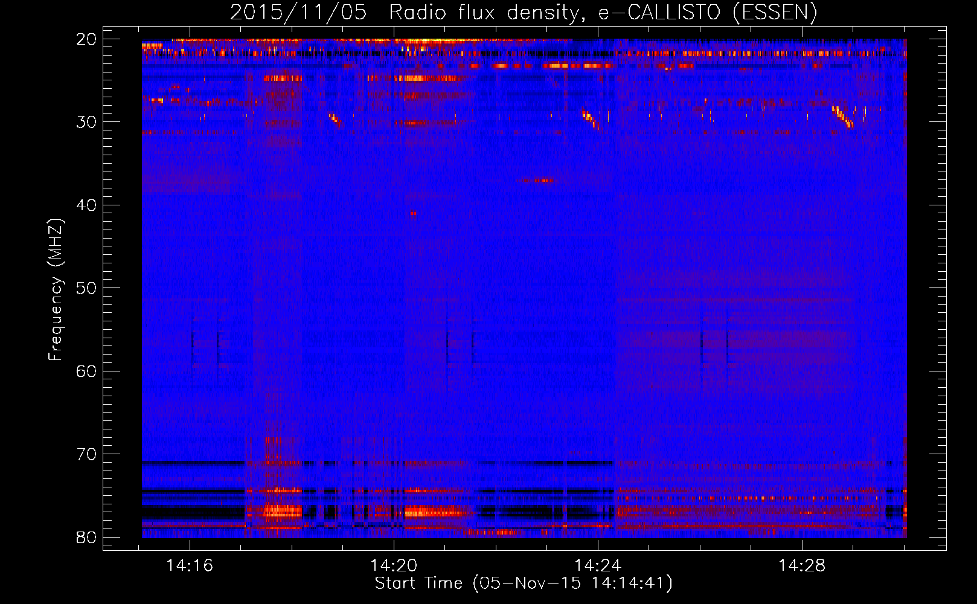Click the 'Start Time (05-Nov-15 14:14:41)' label
977x604 pixels.
coord(524,583)
